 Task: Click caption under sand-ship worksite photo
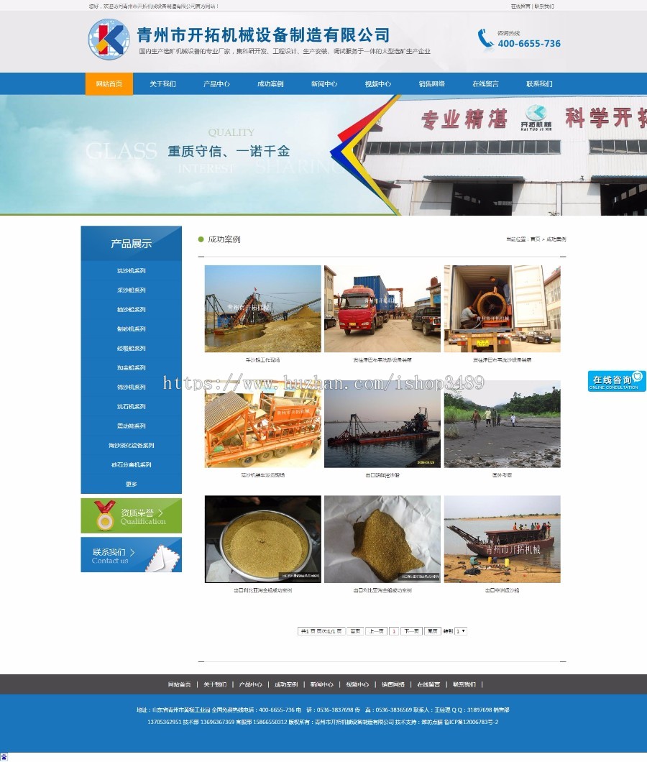pyautogui.click(x=263, y=360)
